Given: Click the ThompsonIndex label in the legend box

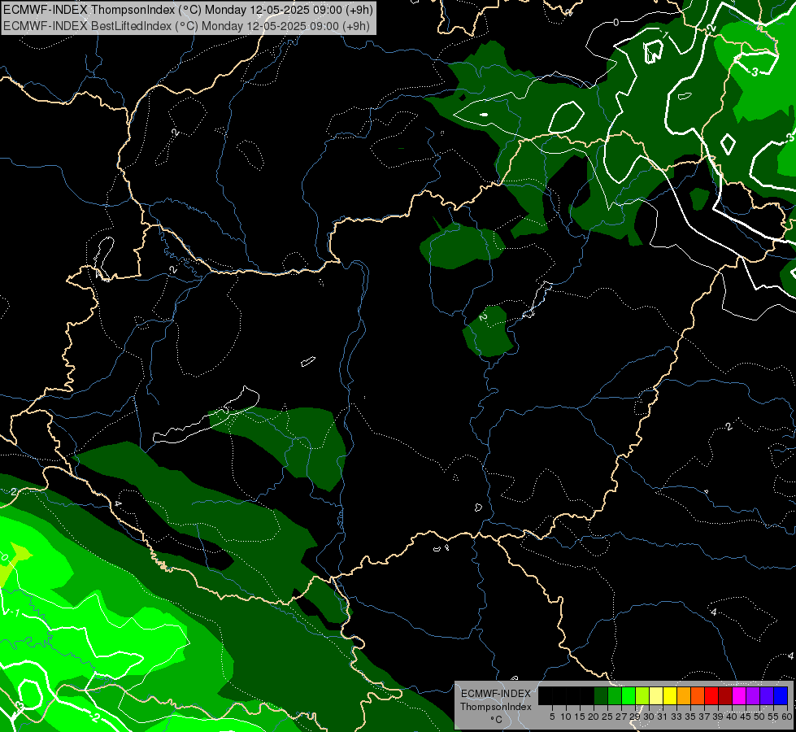Looking at the screenshot, I should pyautogui.click(x=496, y=707).
